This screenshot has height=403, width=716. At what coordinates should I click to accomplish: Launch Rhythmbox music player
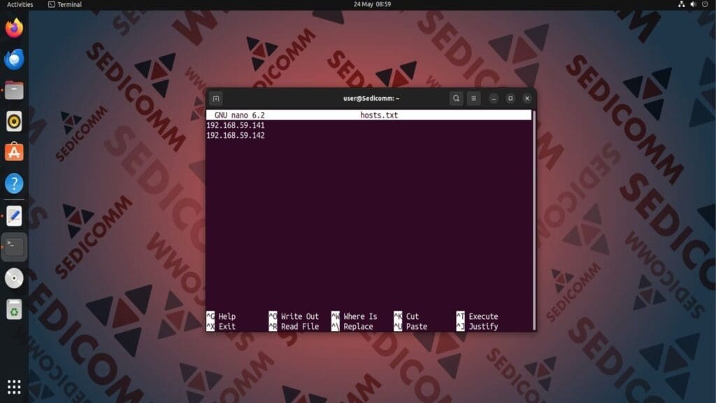tap(14, 120)
